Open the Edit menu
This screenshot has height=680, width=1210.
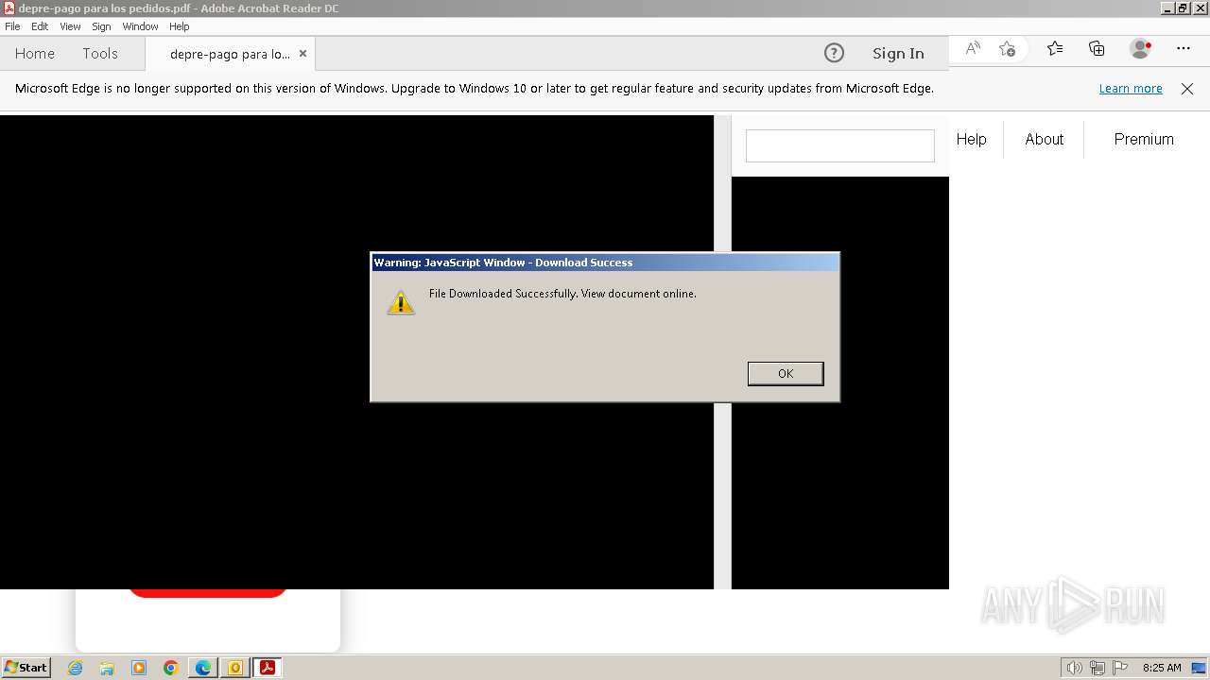point(40,26)
